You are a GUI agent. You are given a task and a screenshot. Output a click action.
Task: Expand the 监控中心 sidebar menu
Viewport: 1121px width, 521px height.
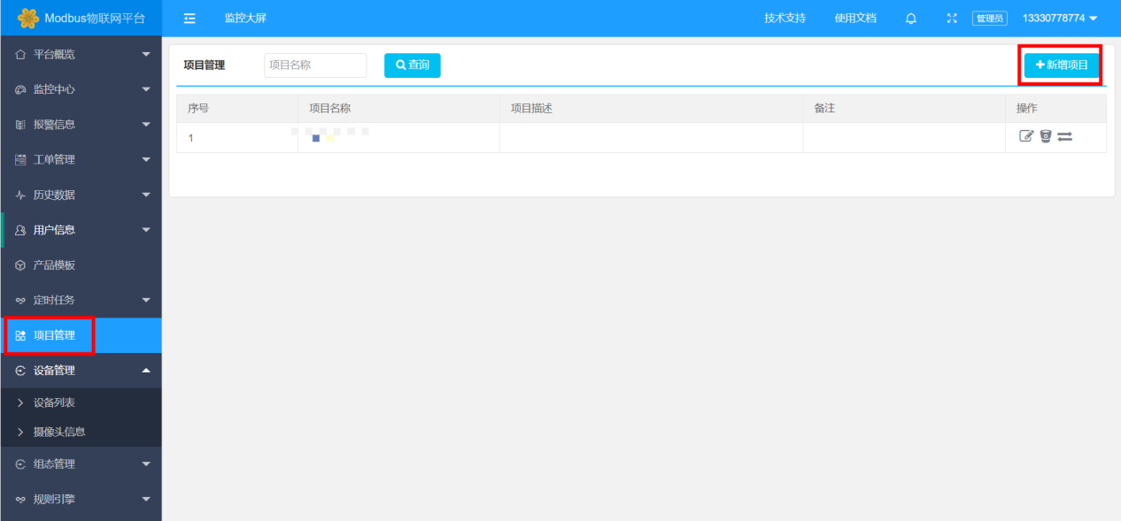click(81, 89)
